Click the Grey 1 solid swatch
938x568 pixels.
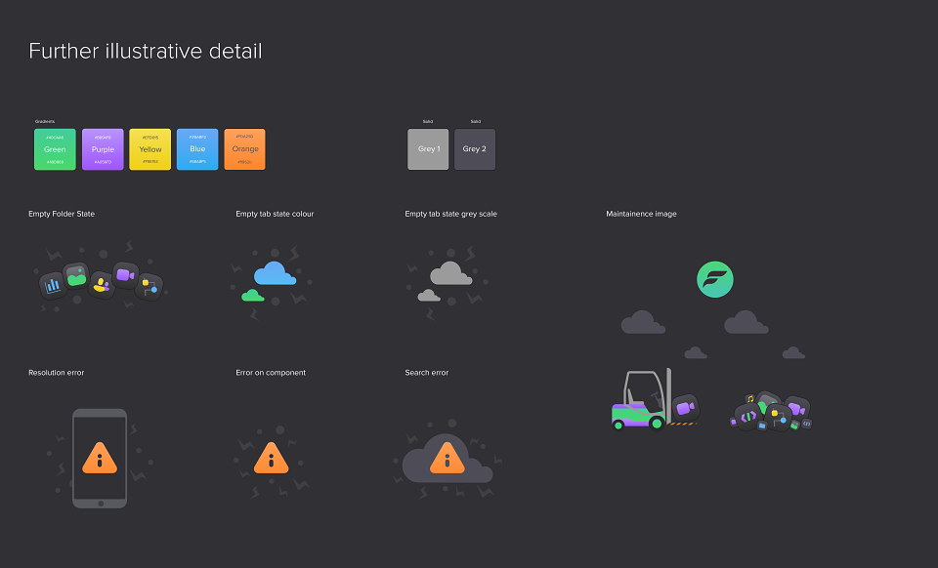coord(428,149)
